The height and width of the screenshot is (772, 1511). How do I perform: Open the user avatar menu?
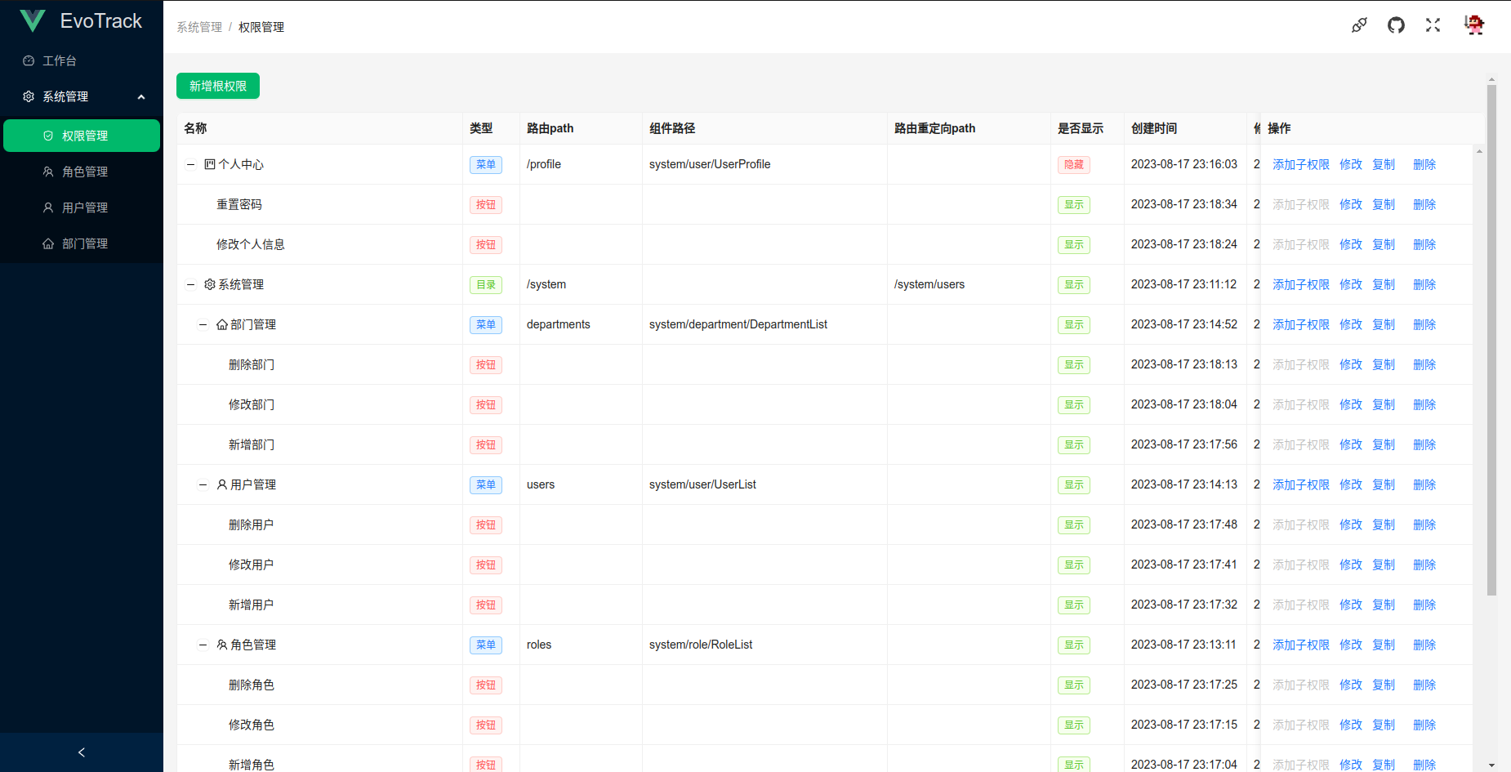point(1473,25)
